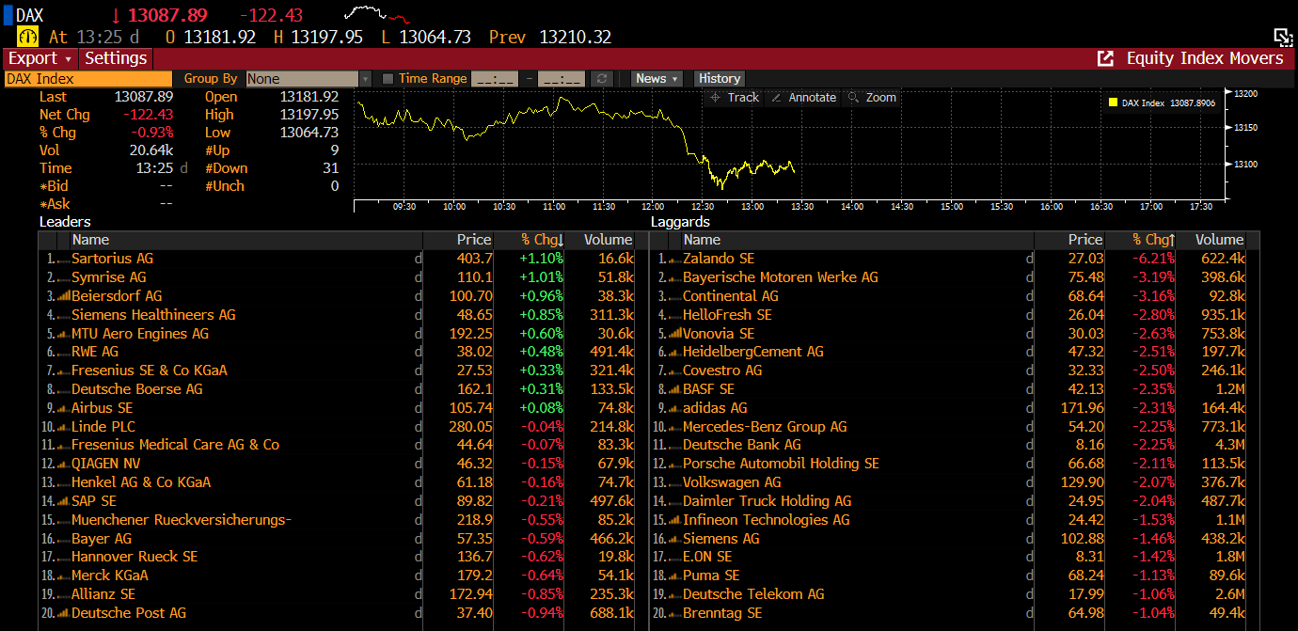The image size is (1298, 631).
Task: Click the History button
Action: [x=720, y=79]
